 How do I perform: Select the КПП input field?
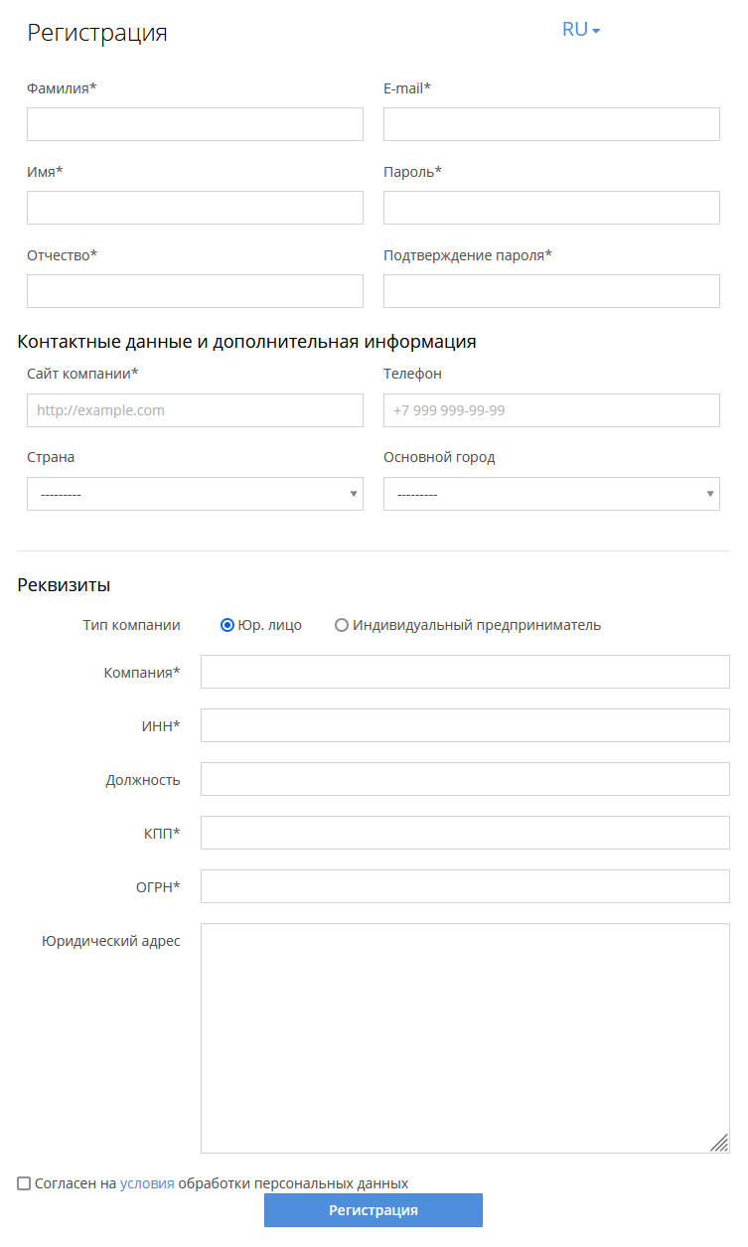[x=465, y=833]
